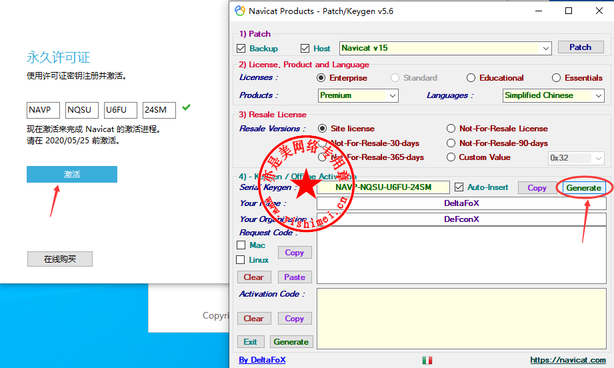Toggle the Host checkbox
Image resolution: width=614 pixels, height=368 pixels.
pyautogui.click(x=305, y=49)
